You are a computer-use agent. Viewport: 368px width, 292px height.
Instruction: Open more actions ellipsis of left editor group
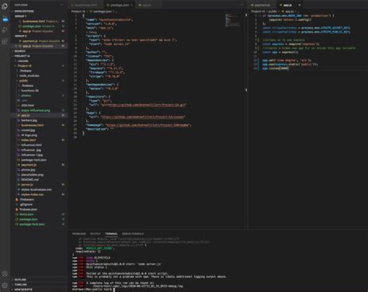tap(241, 5)
